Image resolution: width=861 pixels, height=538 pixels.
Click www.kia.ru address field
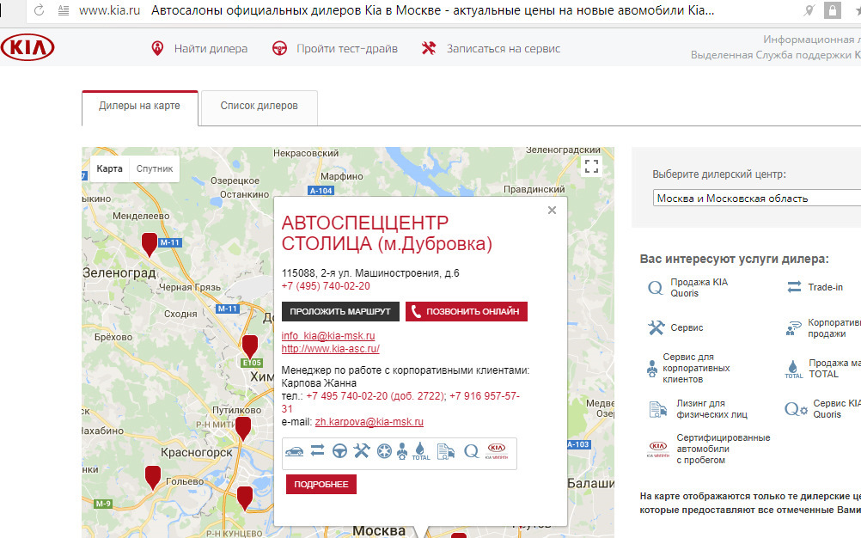click(x=109, y=9)
